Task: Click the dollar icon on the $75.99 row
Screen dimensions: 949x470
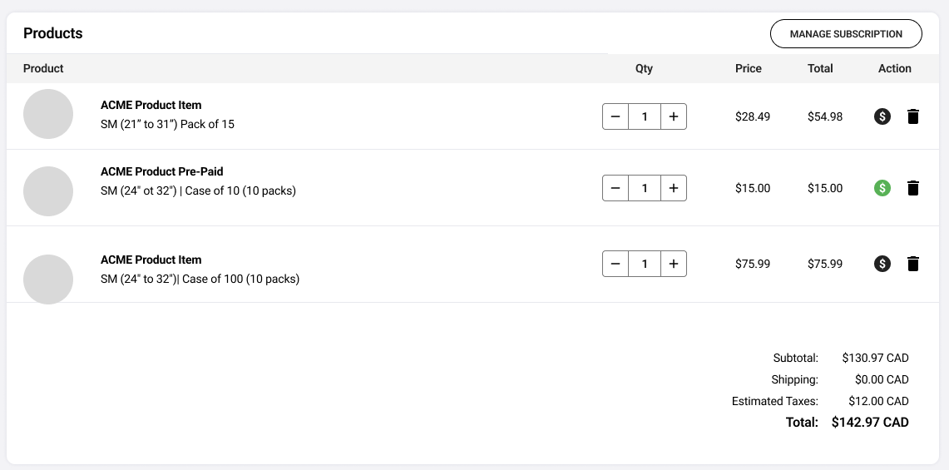Action: (x=882, y=264)
